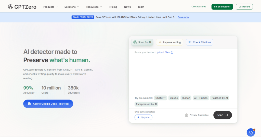Expand the Products dropdown menu
This screenshot has width=261, height=137.
(x=50, y=7)
